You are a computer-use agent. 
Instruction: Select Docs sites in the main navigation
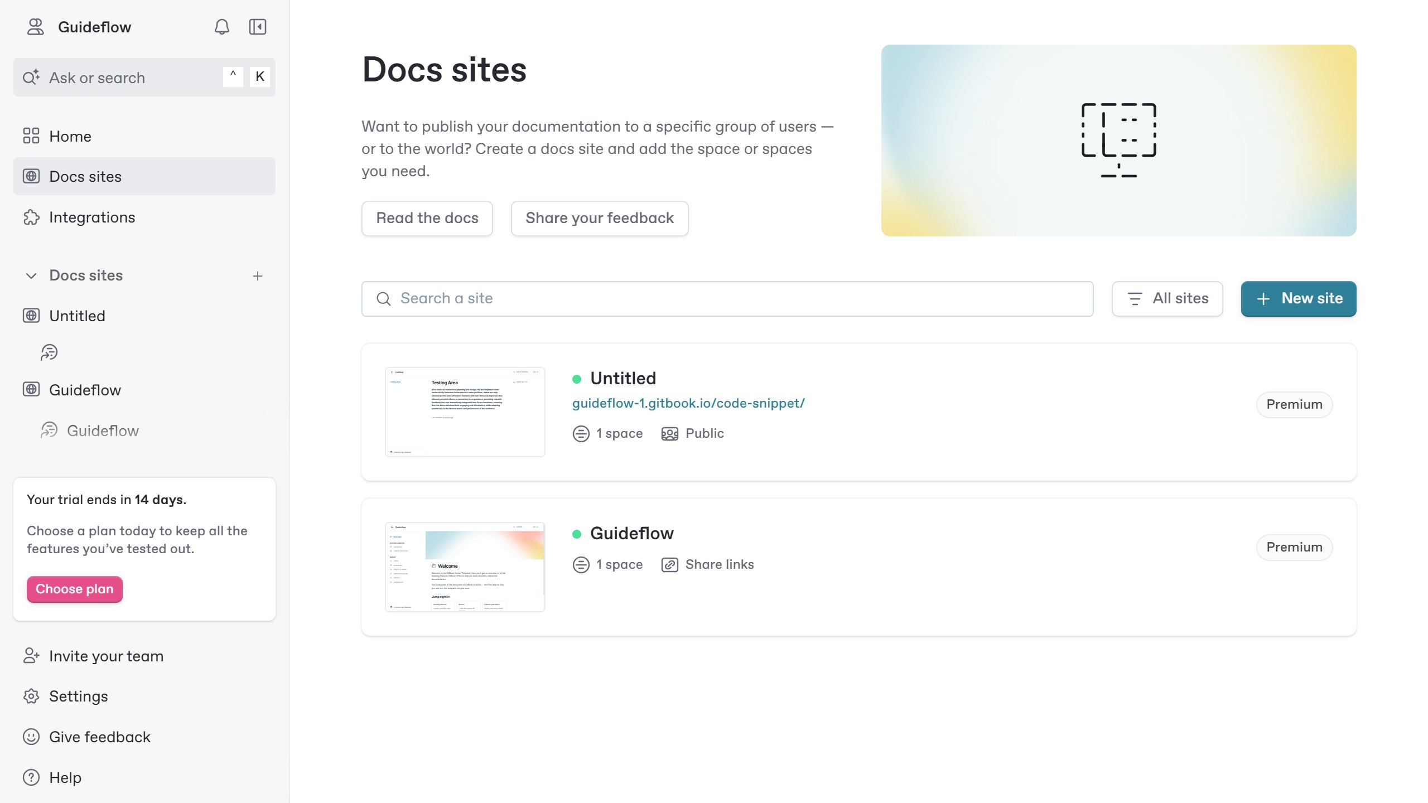click(x=144, y=176)
